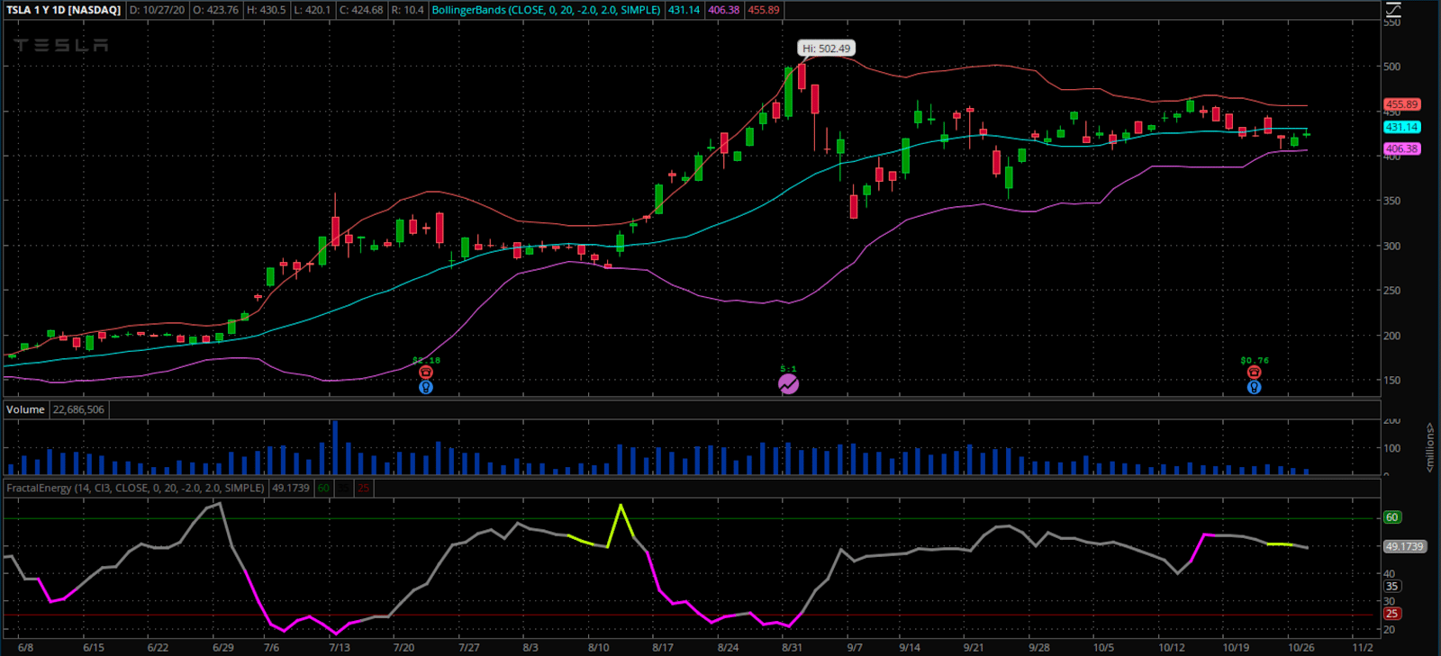Click the magenta 406.38 value in the top header

pyautogui.click(x=724, y=10)
